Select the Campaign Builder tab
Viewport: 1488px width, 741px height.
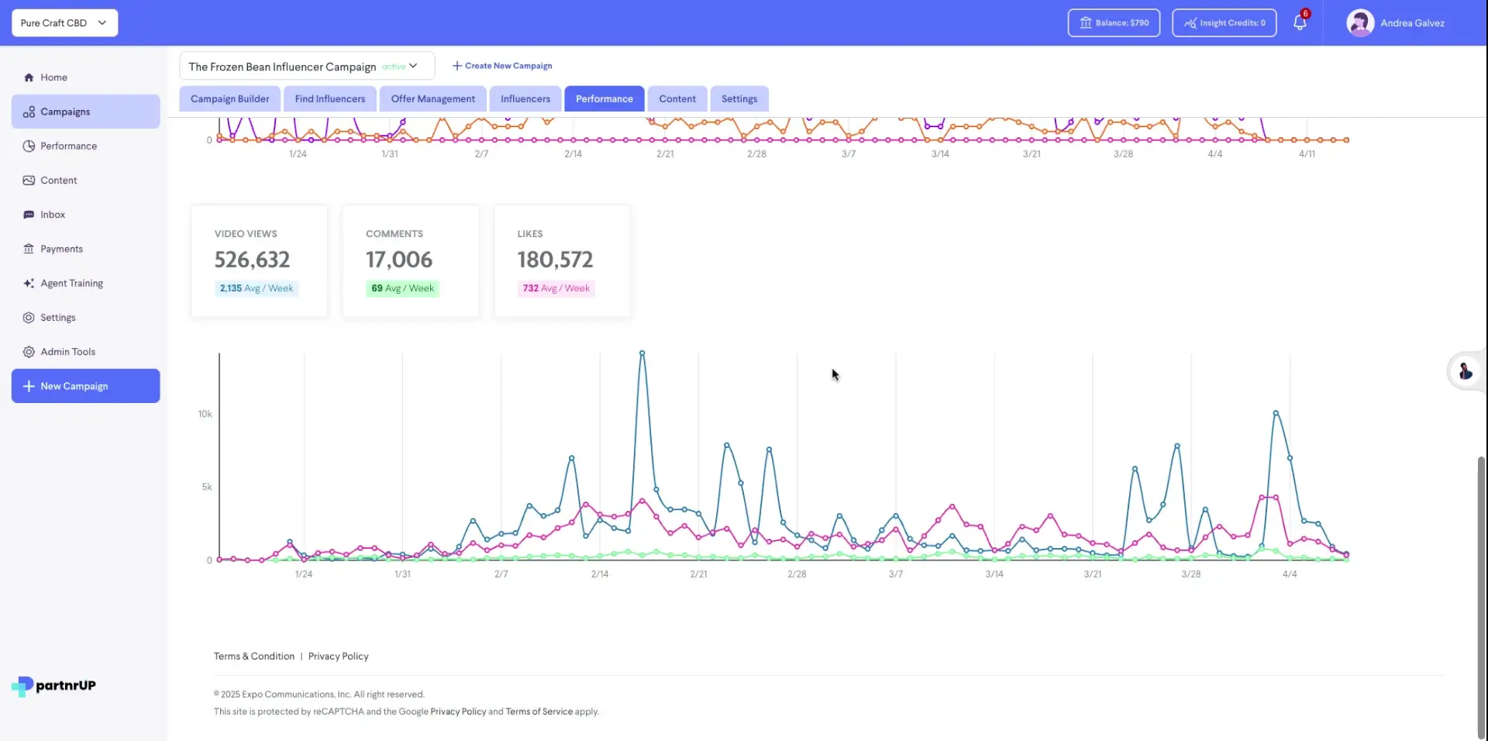point(229,98)
